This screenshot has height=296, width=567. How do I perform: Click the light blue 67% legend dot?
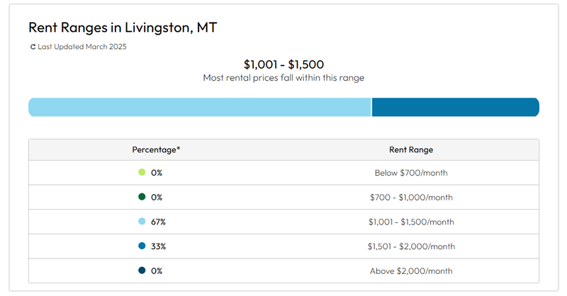(x=142, y=222)
